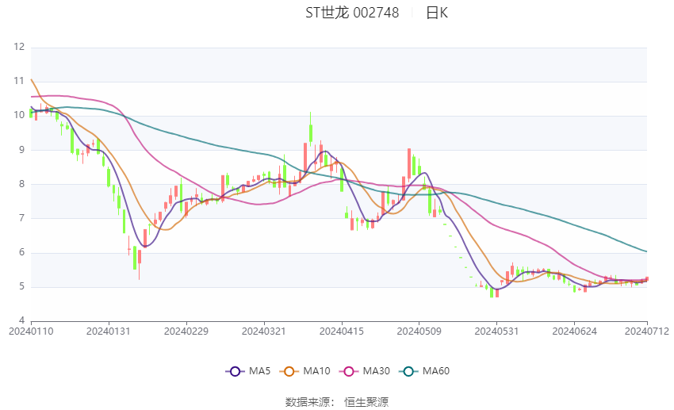Toggle the MA30 pink legend circle

point(349,371)
